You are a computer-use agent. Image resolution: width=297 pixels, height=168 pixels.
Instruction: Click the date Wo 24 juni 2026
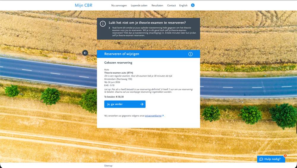tap(112, 82)
